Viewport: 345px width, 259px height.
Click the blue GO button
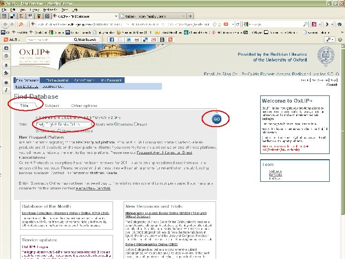click(217, 119)
